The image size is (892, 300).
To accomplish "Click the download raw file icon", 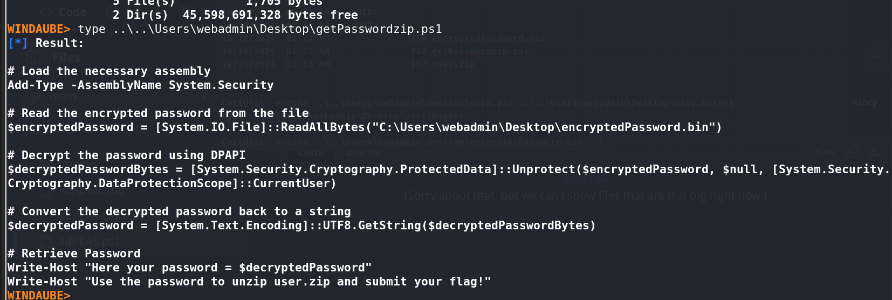I will [x=874, y=152].
